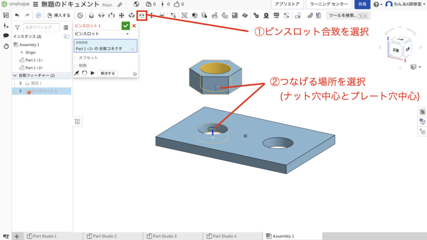Click the blue 共有 share button
Screen dimensions: 427x240
(x=362, y=4)
